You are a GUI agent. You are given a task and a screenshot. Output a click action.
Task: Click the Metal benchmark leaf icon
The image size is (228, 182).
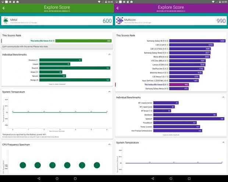coord(6,21)
